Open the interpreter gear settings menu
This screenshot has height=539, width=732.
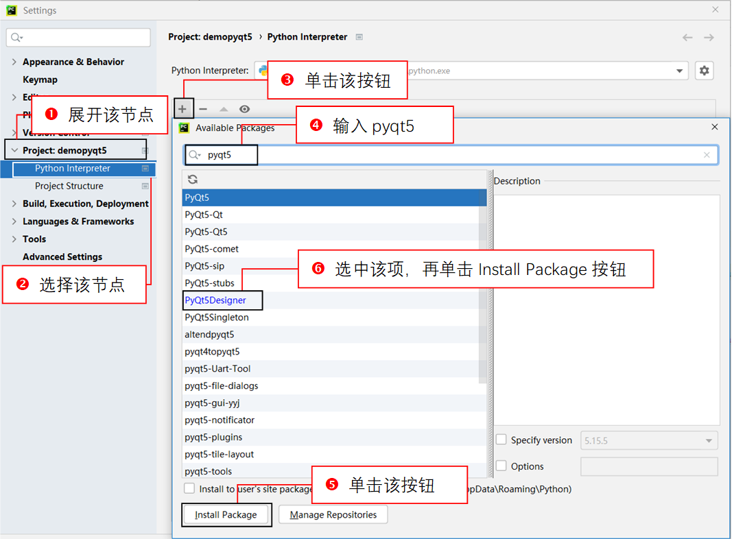coord(704,71)
